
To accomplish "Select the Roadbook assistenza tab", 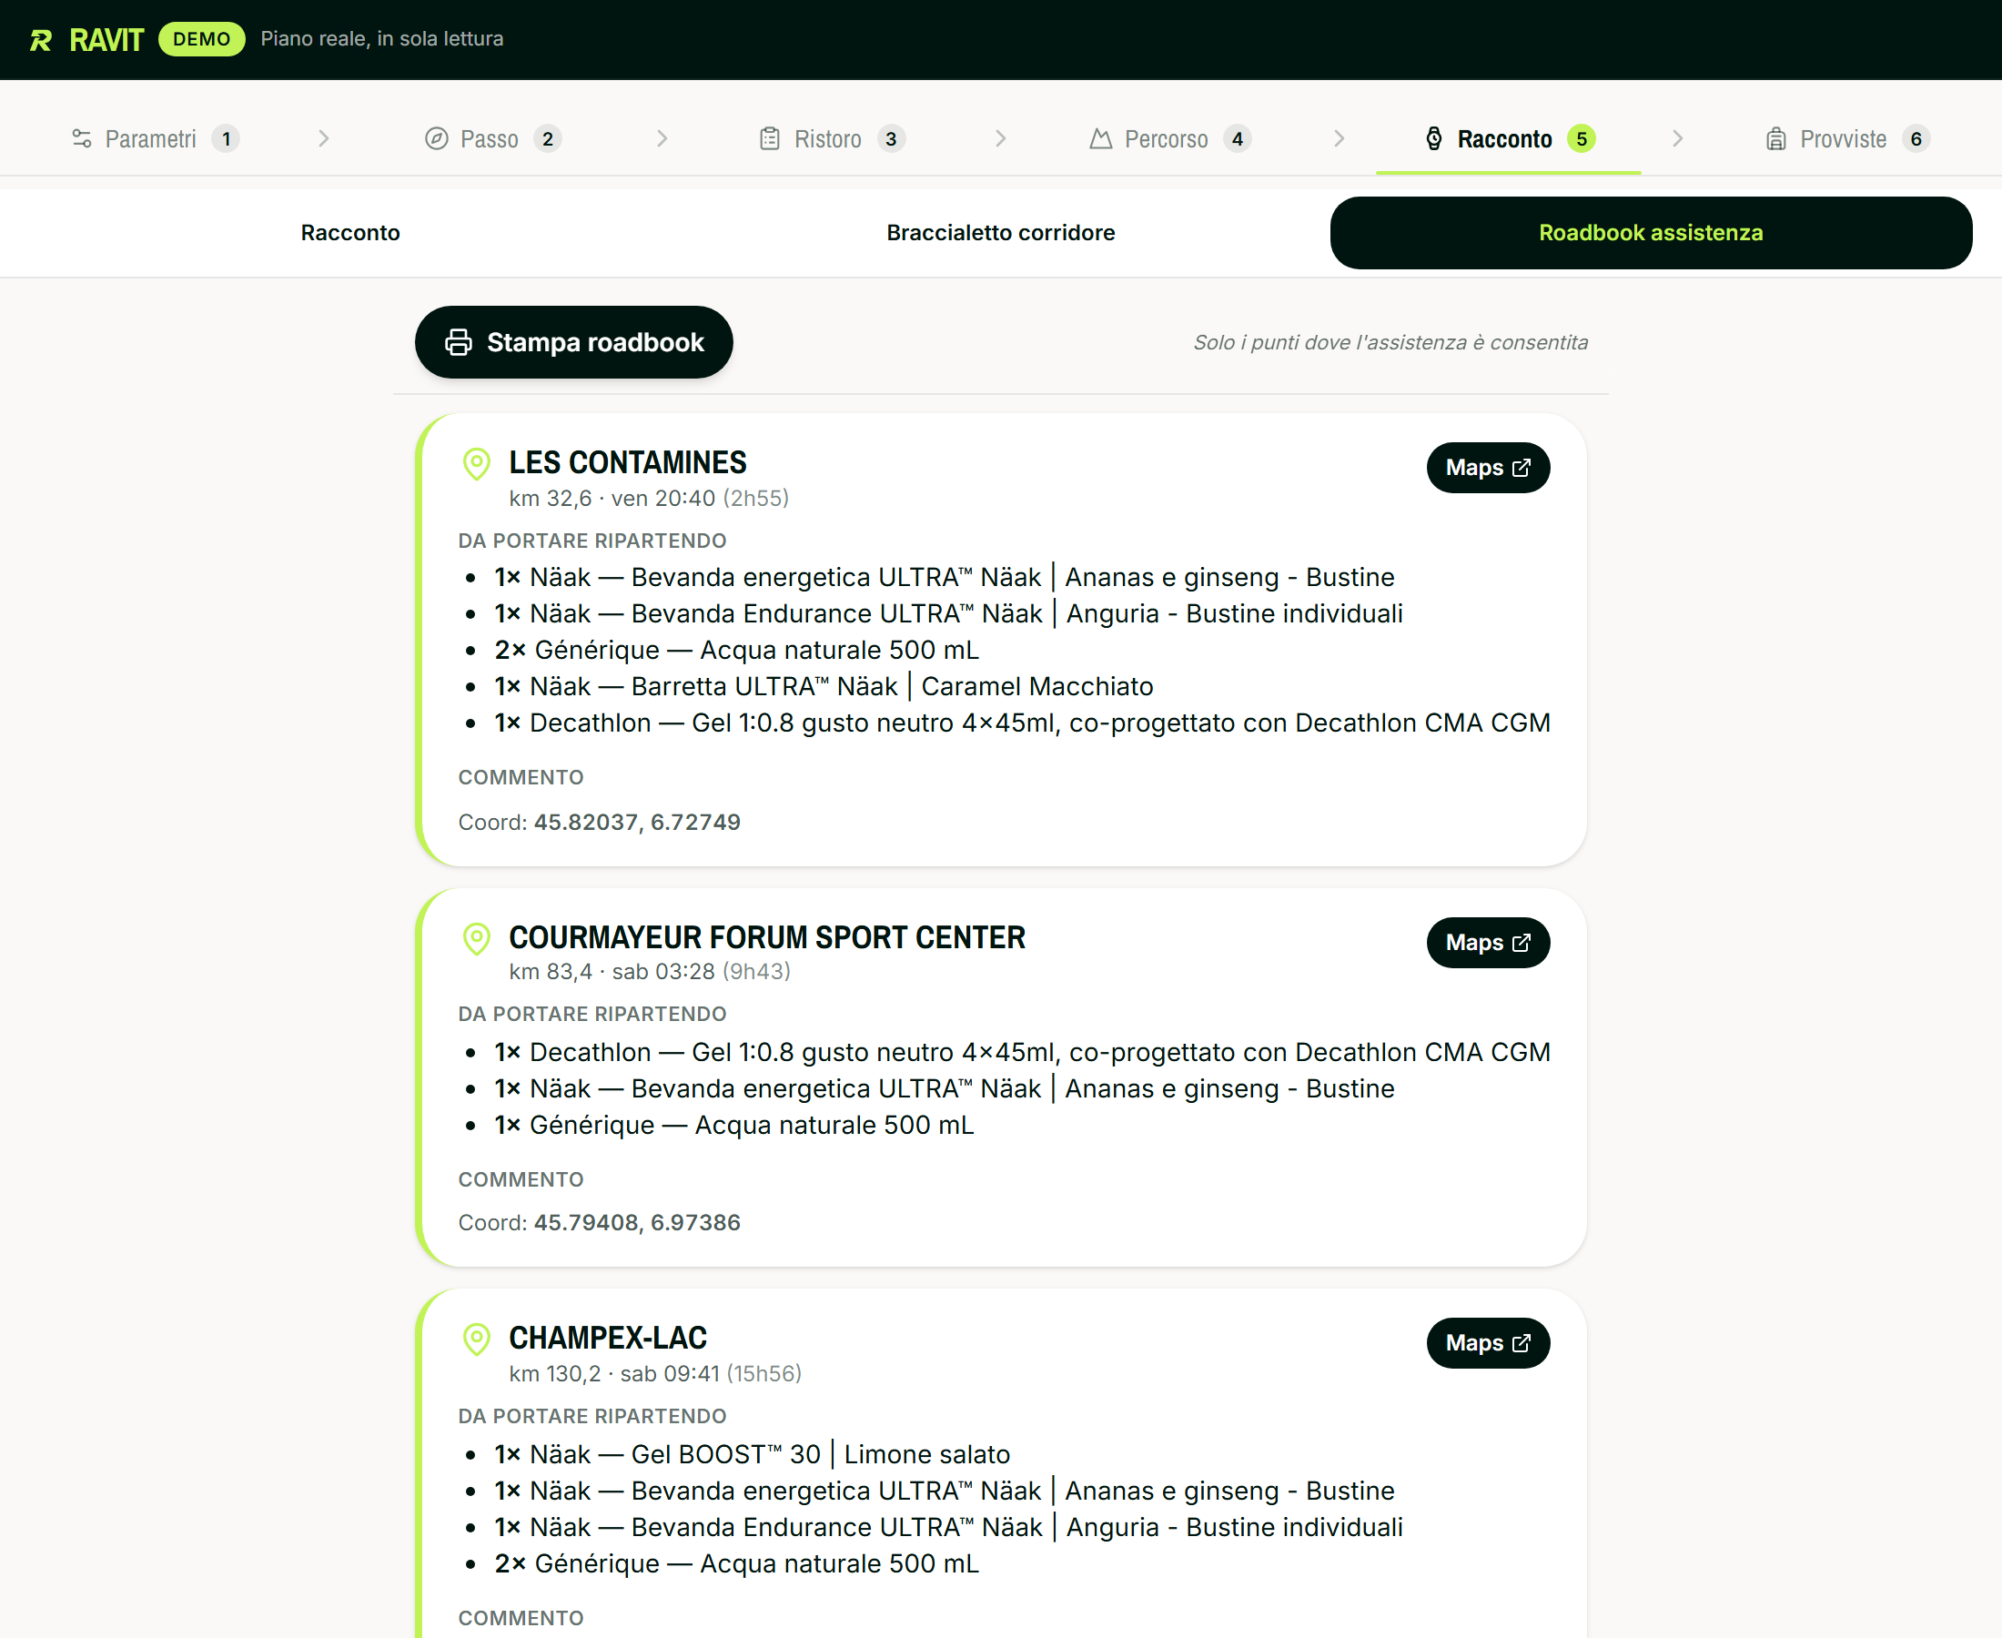I will tap(1650, 233).
